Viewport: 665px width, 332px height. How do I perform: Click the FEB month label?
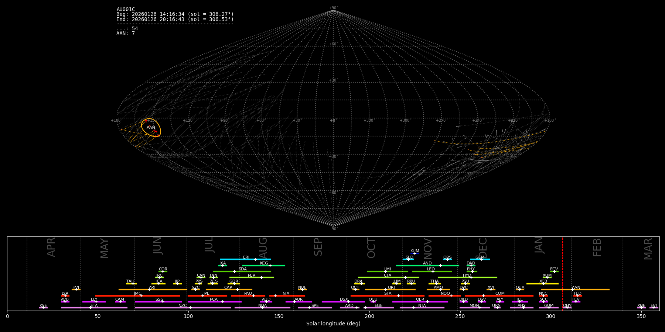tap(597, 247)
